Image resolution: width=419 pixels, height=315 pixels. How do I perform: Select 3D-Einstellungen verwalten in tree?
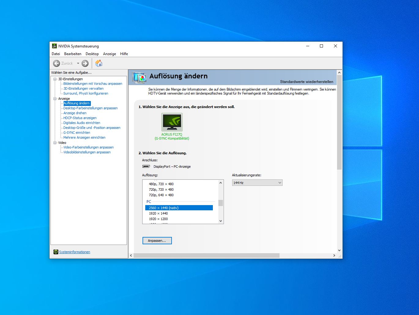83,88
